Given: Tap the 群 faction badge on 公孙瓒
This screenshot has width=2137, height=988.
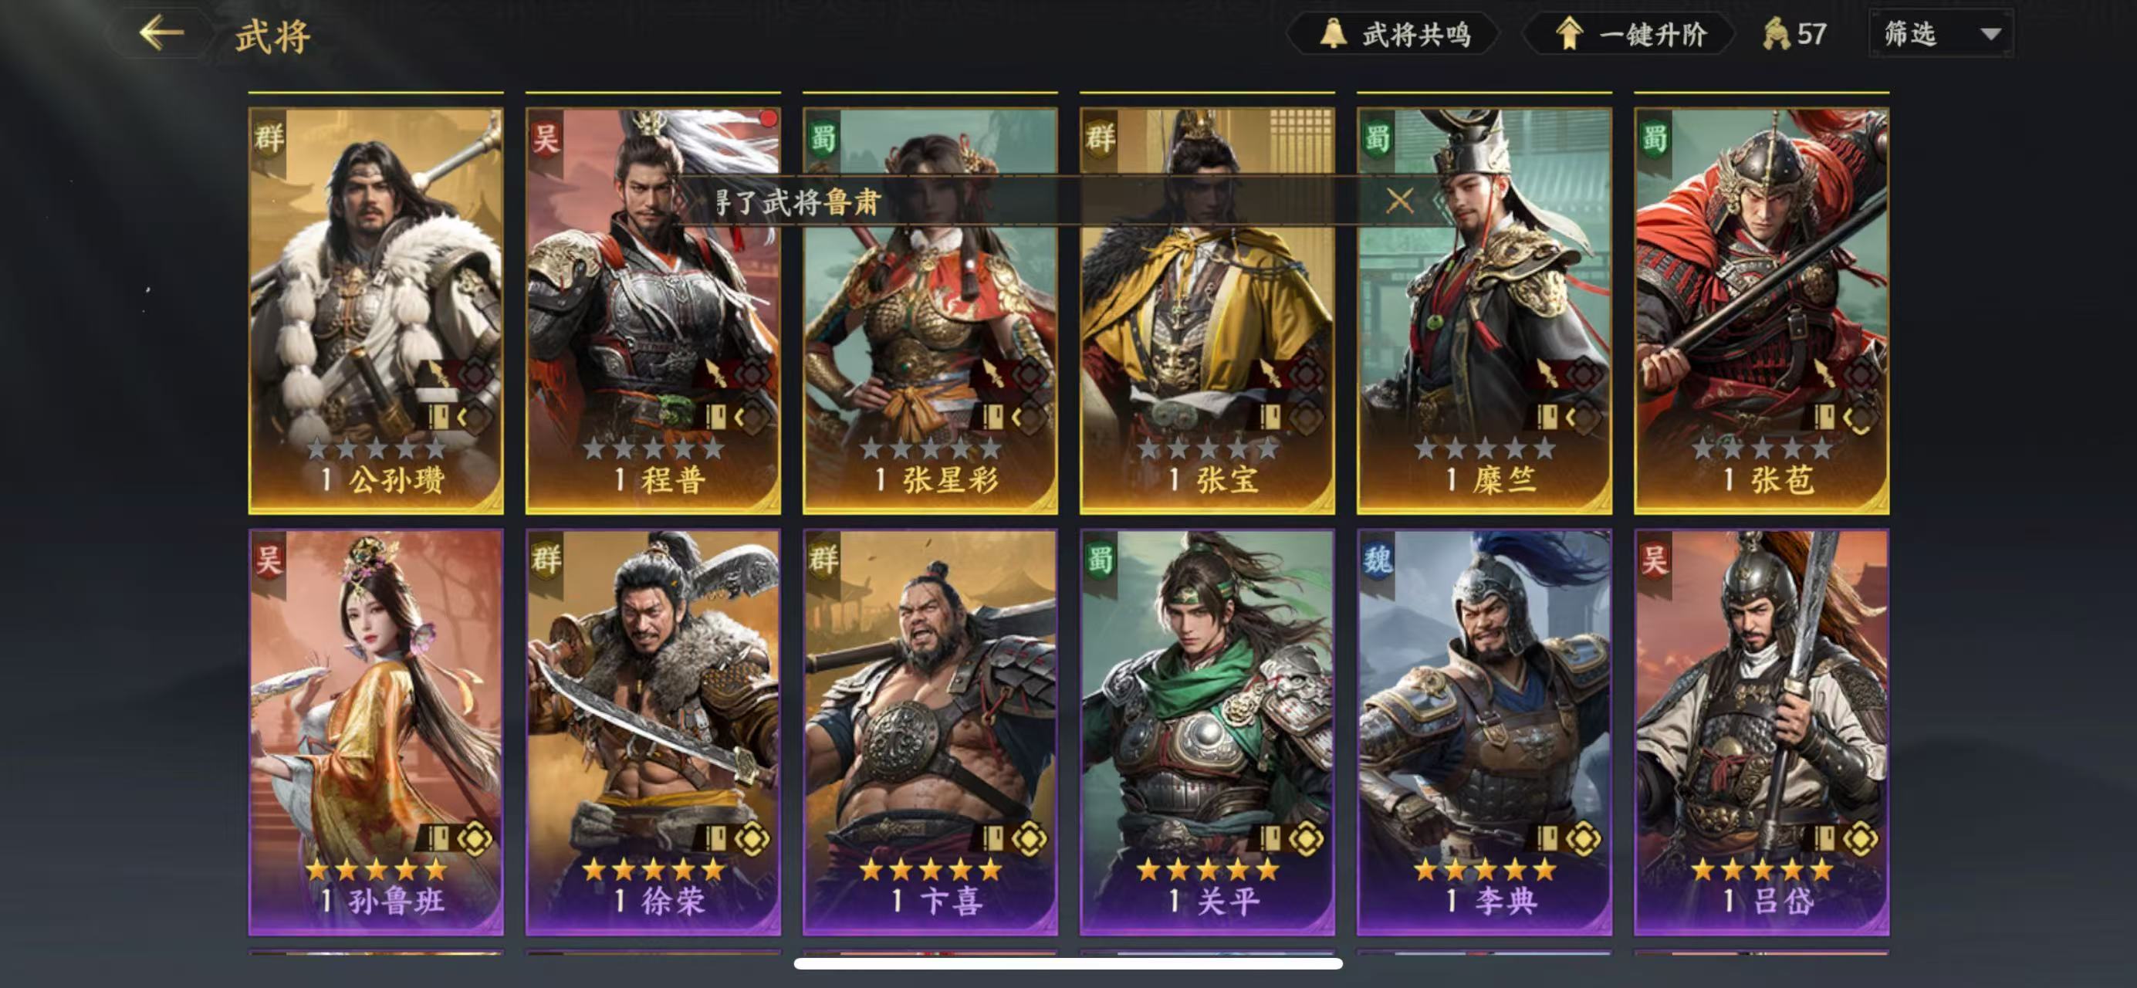Looking at the screenshot, I should pos(269,137).
